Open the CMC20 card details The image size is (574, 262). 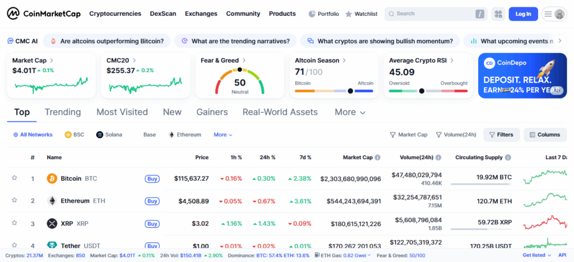(x=146, y=75)
